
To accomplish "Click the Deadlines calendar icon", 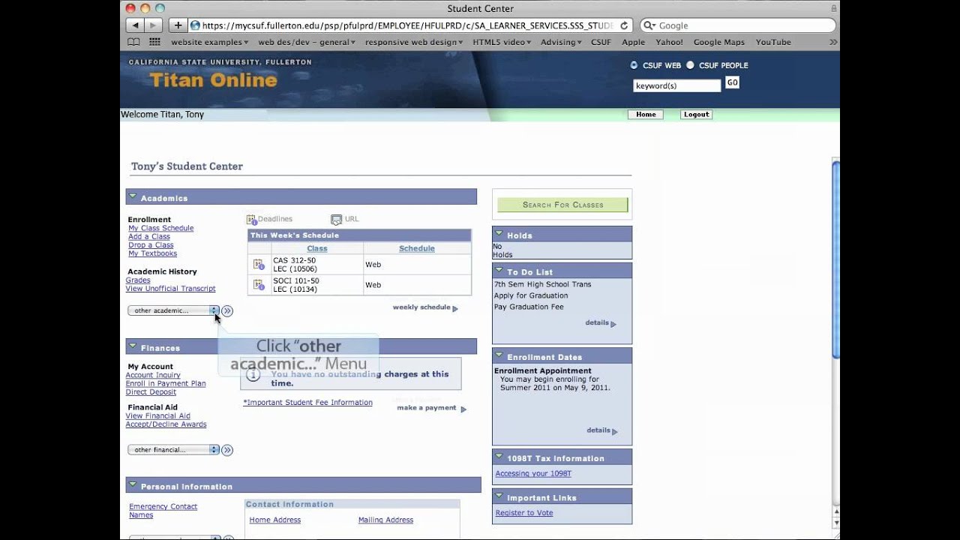I will coord(251,219).
